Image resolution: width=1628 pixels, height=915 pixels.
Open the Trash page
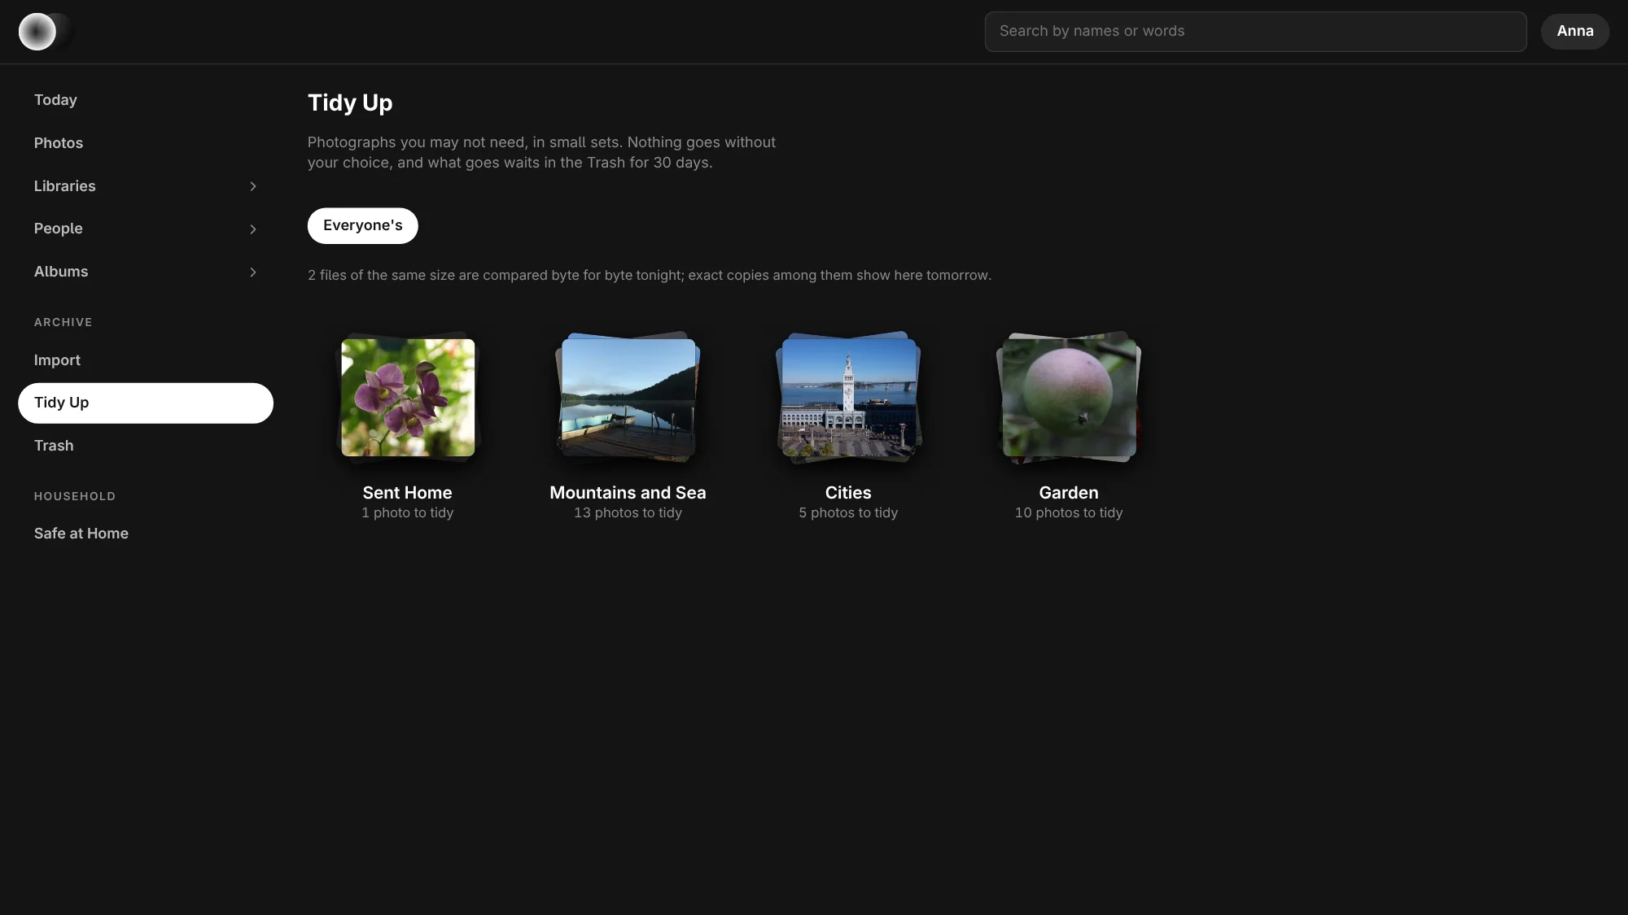pos(146,446)
